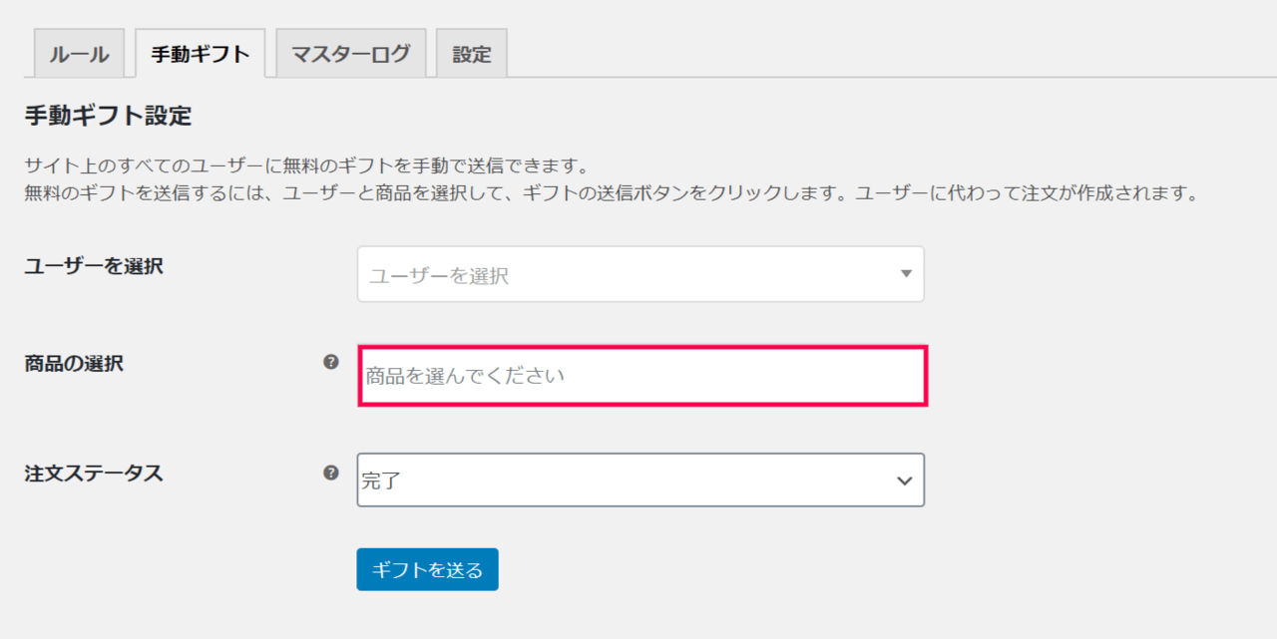
Task: Click the 商品の選択 field label
Action: [x=74, y=364]
